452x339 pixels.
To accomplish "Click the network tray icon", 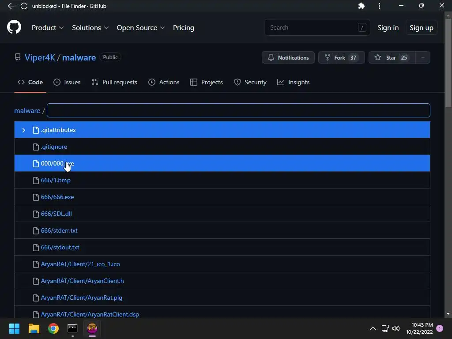I will [x=385, y=328].
